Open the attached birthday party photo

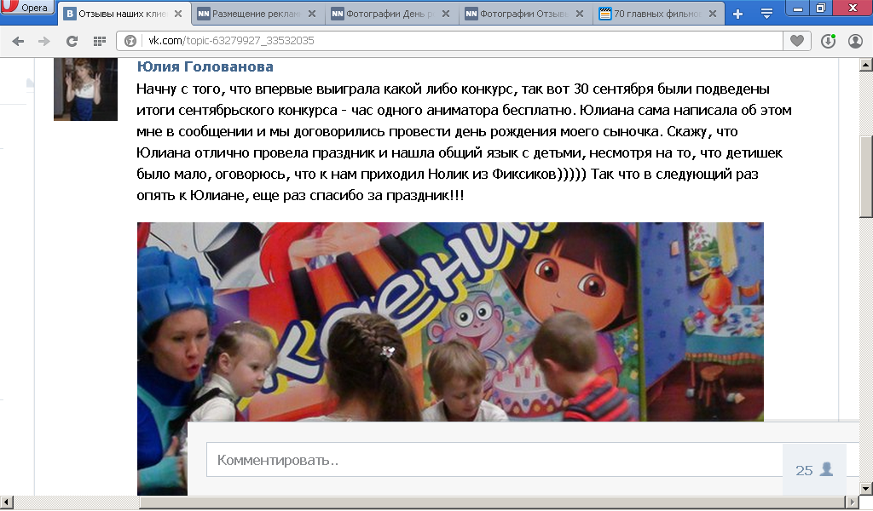(x=450, y=359)
